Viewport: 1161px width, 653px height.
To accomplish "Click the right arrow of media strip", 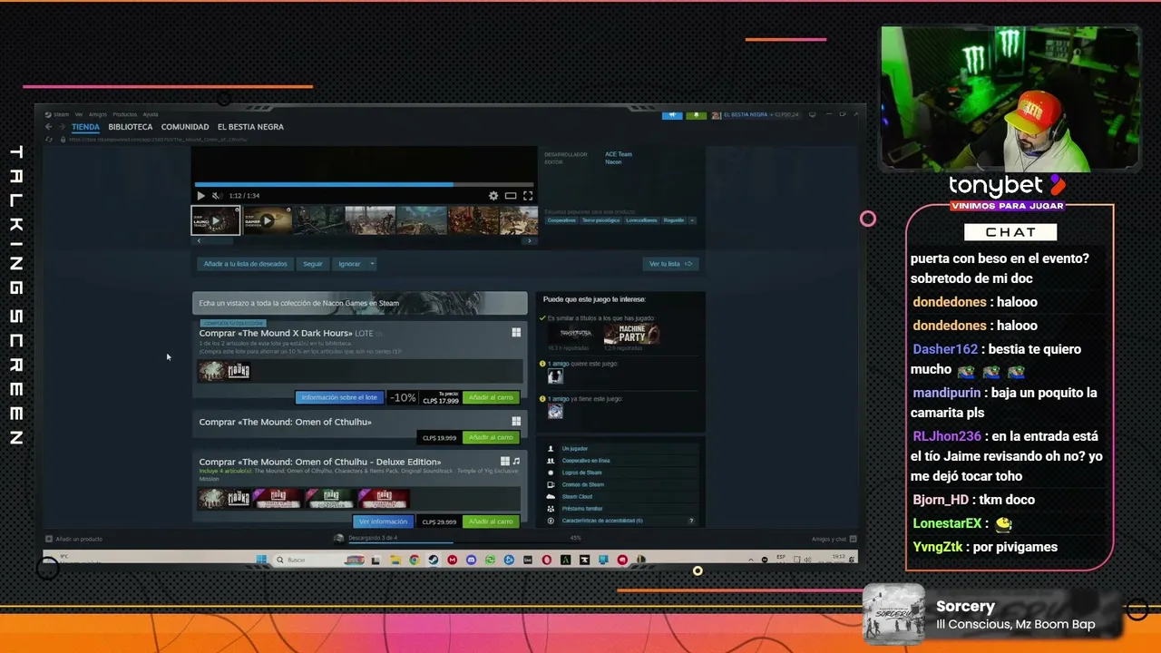I will point(531,241).
